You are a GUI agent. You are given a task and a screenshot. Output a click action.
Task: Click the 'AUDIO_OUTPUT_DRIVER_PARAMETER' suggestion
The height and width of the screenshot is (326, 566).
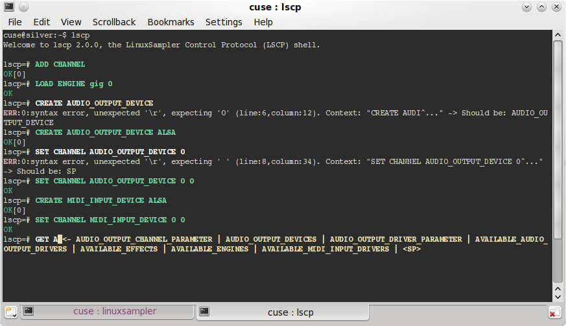pos(395,239)
